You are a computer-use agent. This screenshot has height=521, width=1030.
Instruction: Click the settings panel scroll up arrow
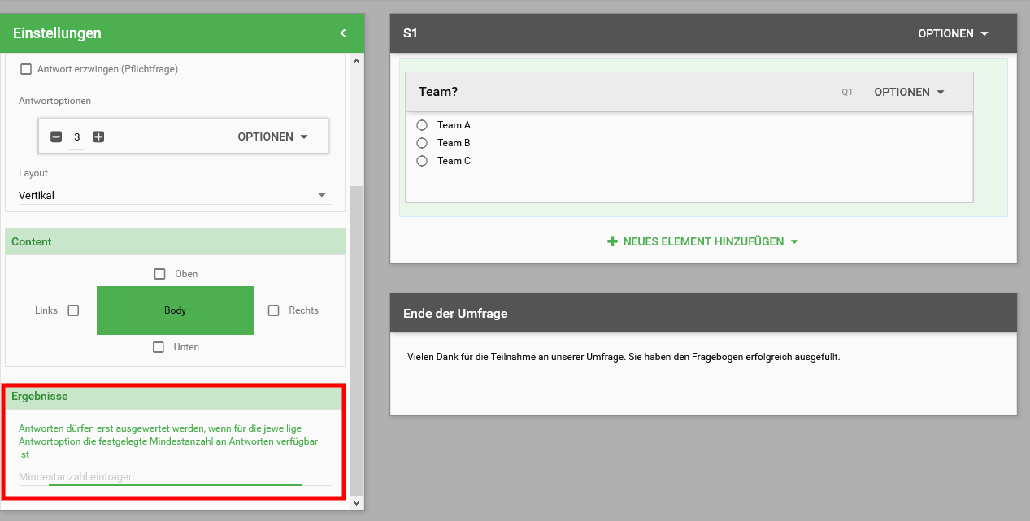point(355,61)
